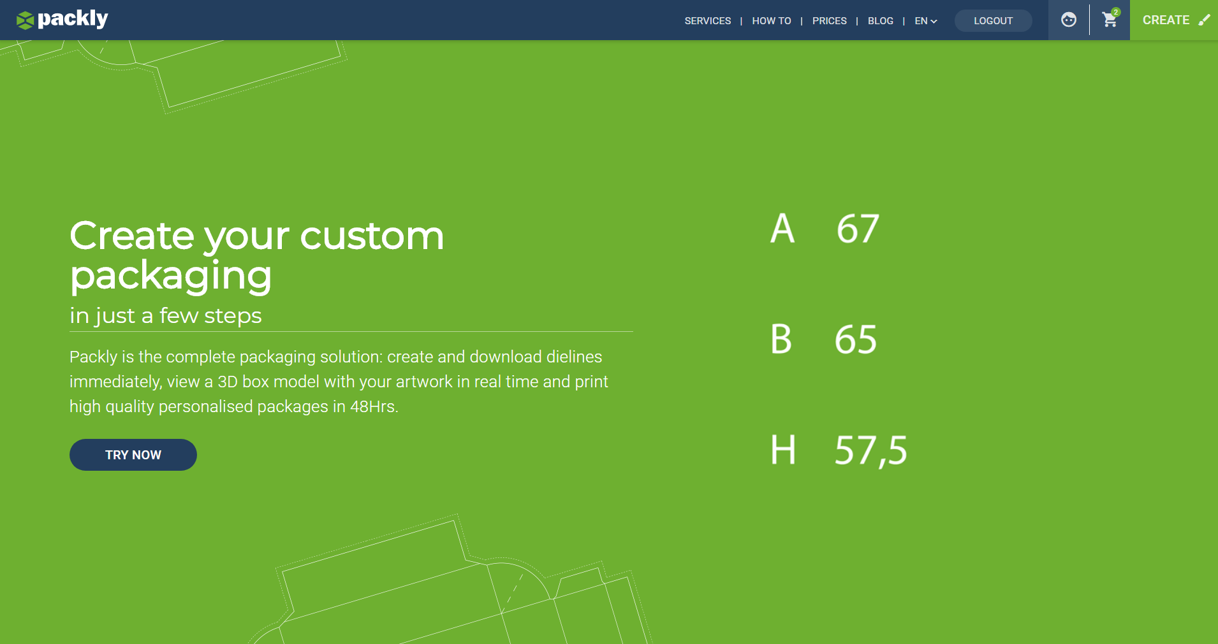Open the HOW TO menu item
1218x644 pixels.
click(772, 21)
